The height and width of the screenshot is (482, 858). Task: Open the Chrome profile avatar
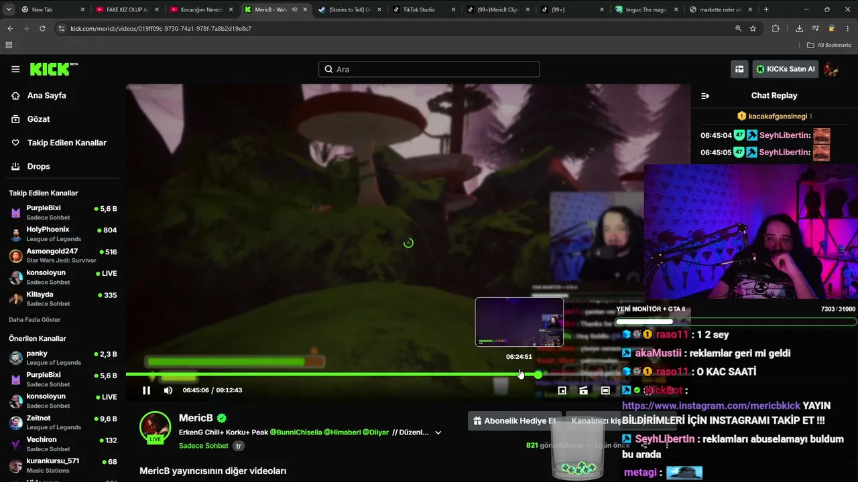(832, 29)
